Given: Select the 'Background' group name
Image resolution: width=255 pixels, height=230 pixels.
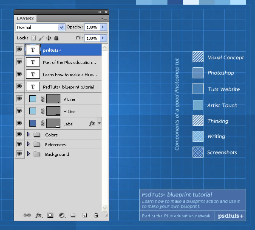Looking at the screenshot, I should click(x=57, y=154).
